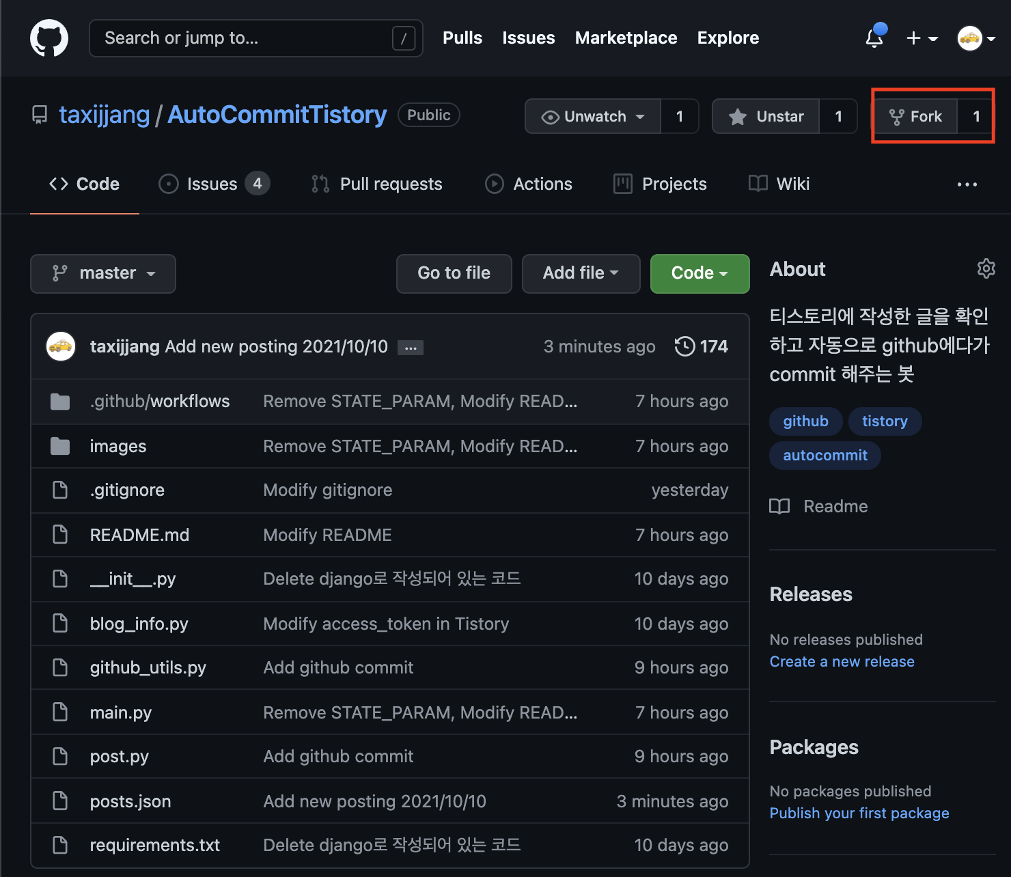Screen dimensions: 1011x877
Task: Open blog_info.py
Action: click(139, 624)
